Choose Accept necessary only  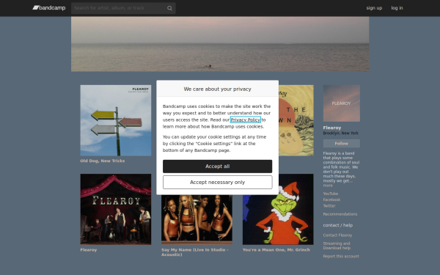pos(218,183)
